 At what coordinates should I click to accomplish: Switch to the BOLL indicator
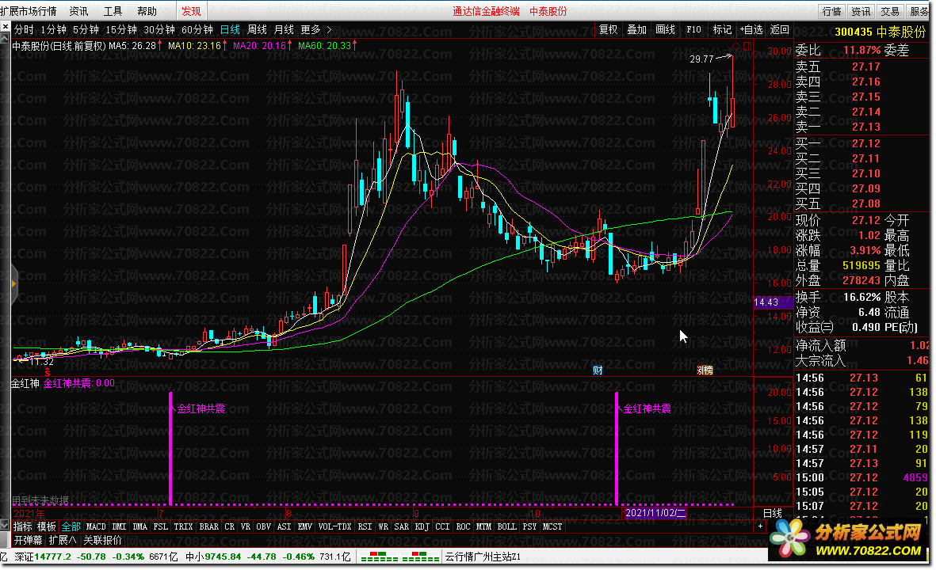pos(506,526)
